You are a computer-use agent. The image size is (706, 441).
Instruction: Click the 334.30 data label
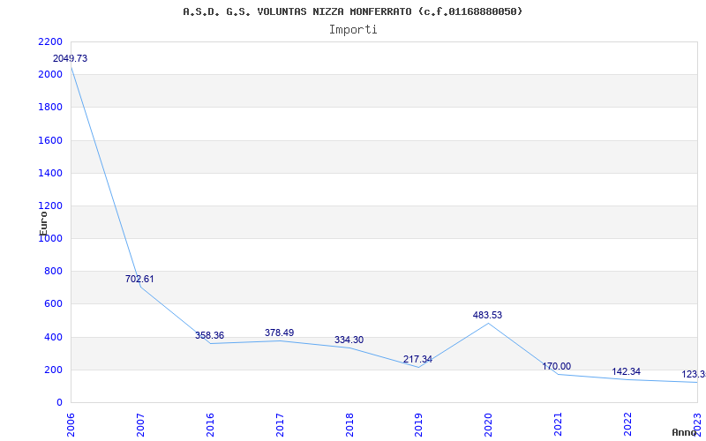(x=349, y=340)
